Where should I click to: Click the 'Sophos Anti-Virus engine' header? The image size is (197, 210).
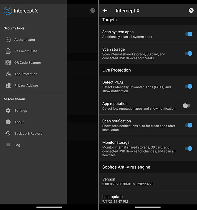tap(126, 167)
